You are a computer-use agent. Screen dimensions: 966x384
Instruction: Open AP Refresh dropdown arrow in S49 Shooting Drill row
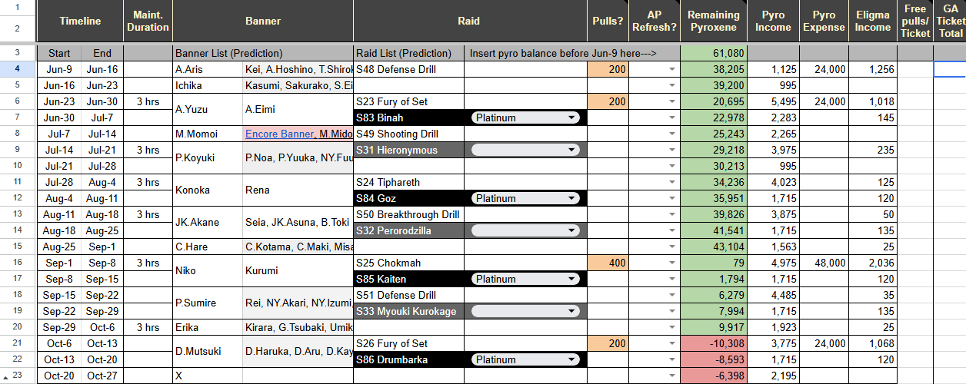[x=672, y=134]
